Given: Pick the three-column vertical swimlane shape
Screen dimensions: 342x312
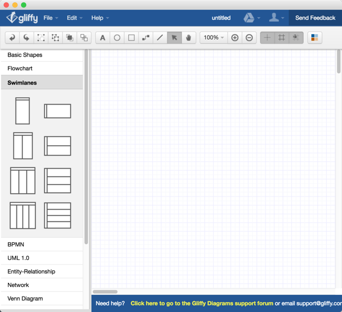Looking at the screenshot, I should (x=23, y=181).
